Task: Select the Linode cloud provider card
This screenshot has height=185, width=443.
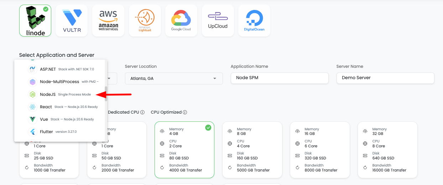Action: click(x=35, y=21)
